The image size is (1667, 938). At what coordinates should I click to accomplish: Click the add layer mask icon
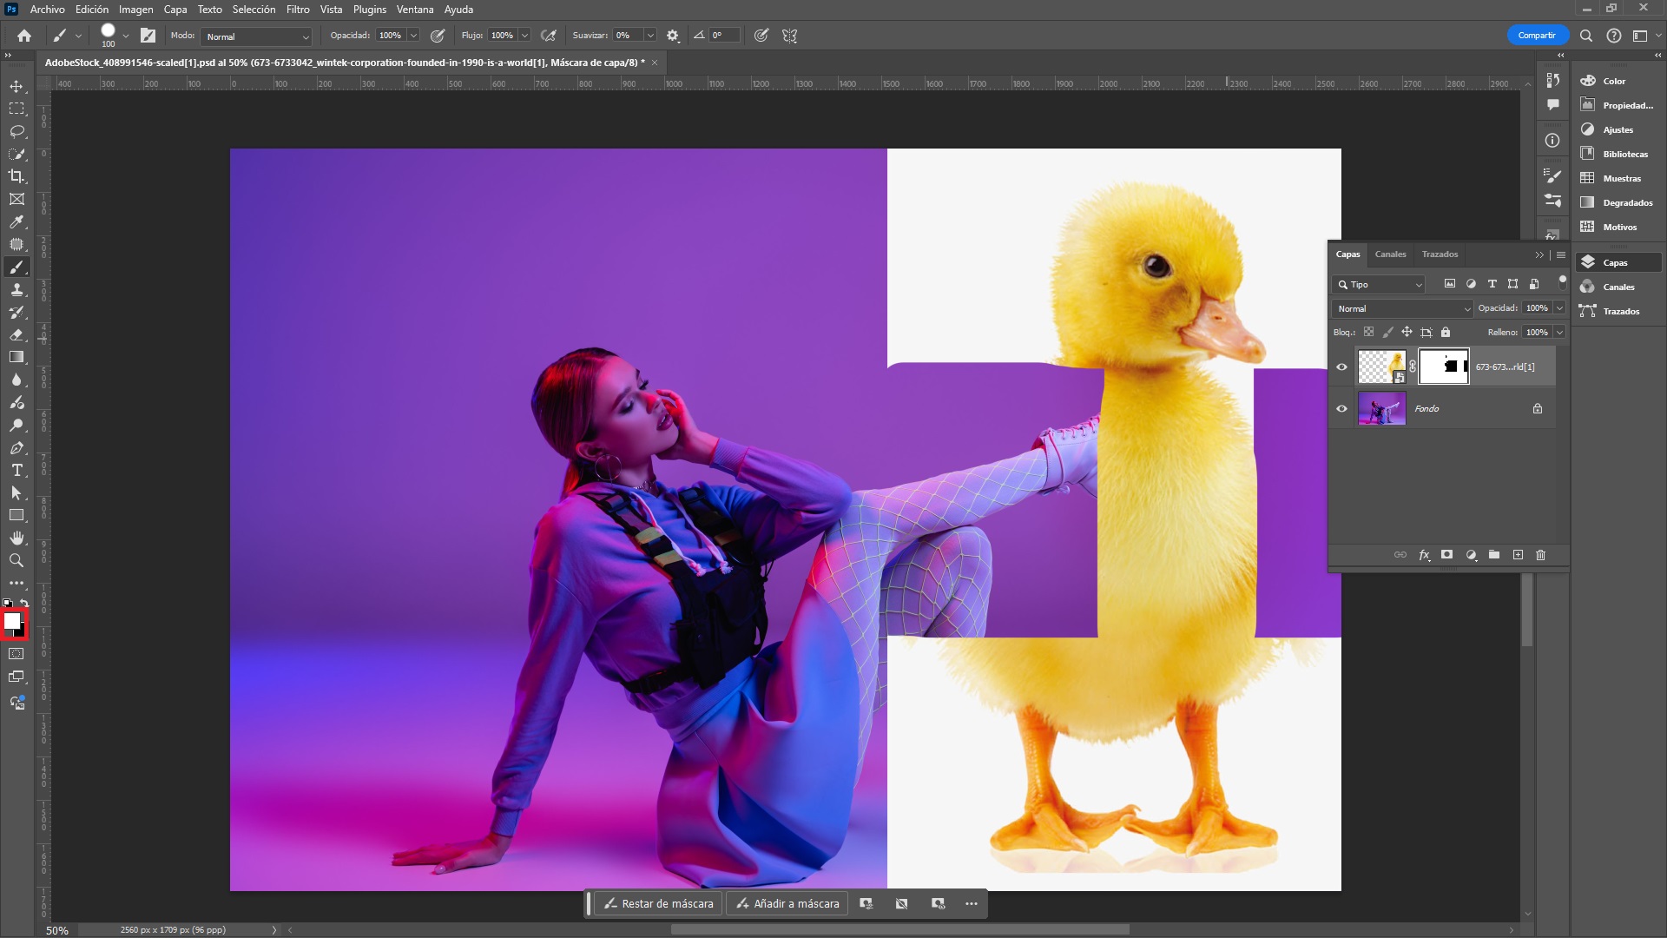click(x=1447, y=555)
